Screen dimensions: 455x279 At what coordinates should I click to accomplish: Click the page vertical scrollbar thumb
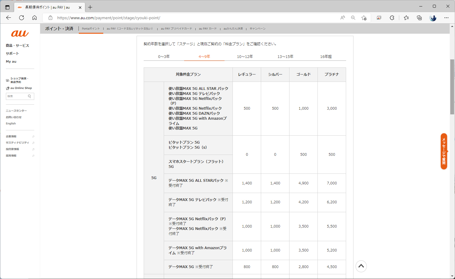pyautogui.click(x=452, y=87)
